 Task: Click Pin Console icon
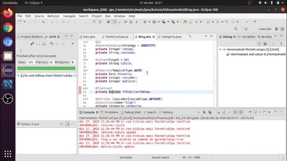(x=250, y=112)
